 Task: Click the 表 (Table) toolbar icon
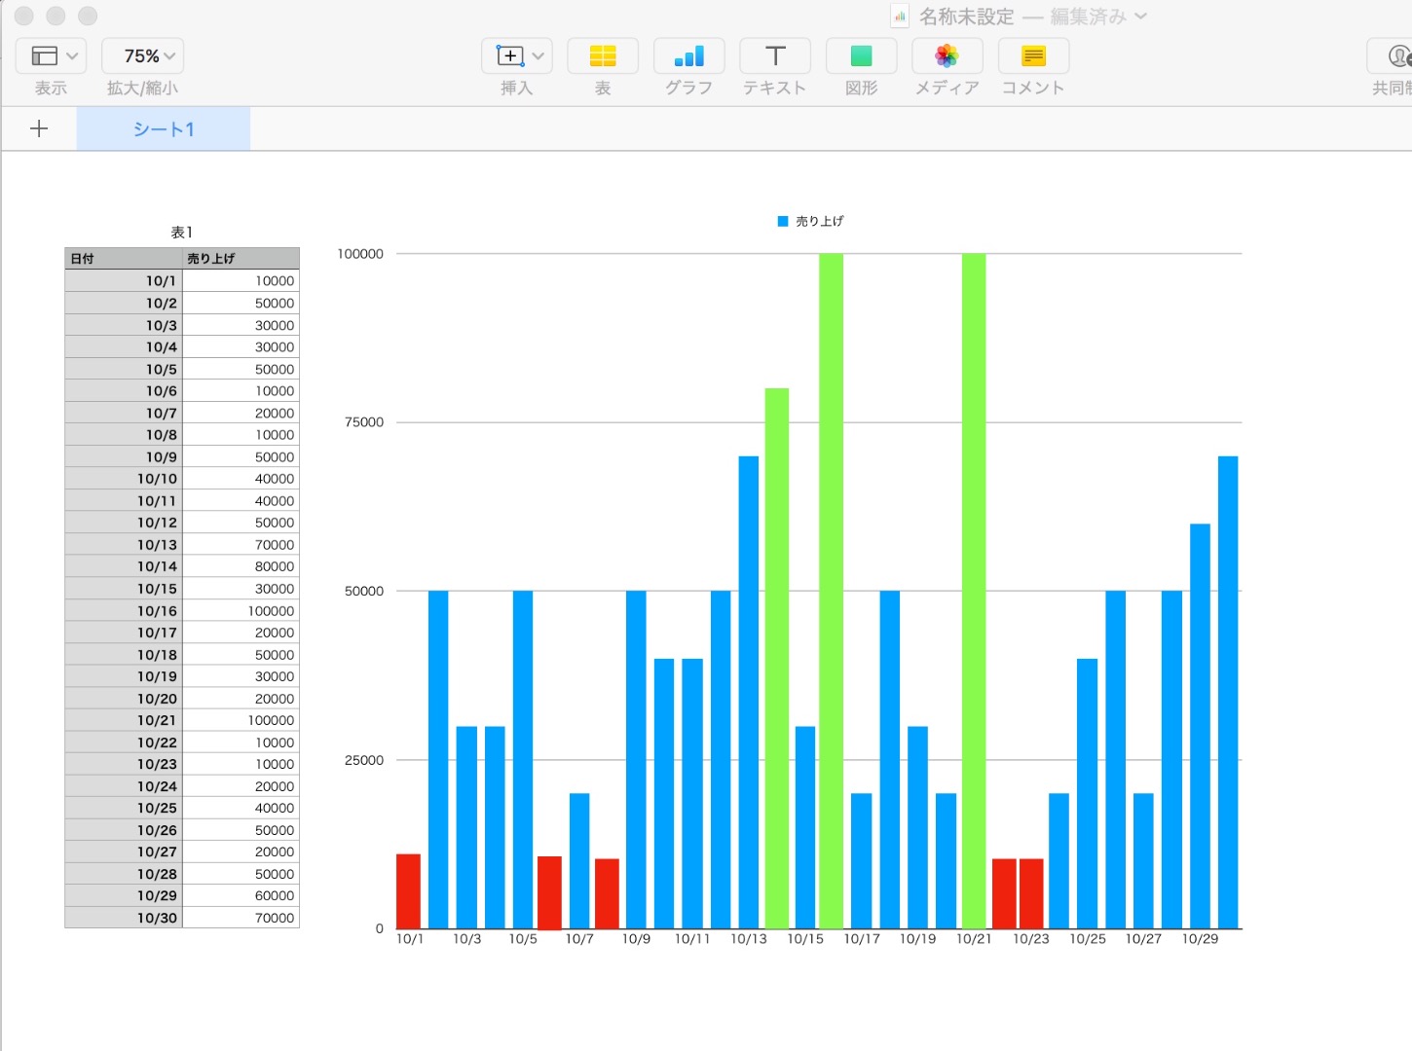point(603,56)
